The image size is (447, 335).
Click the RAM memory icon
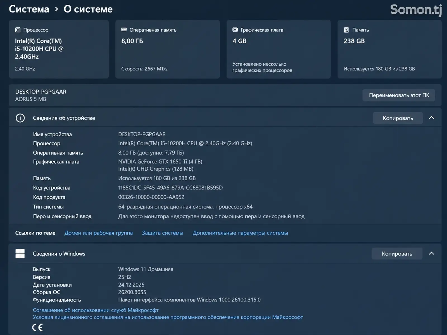pos(124,30)
